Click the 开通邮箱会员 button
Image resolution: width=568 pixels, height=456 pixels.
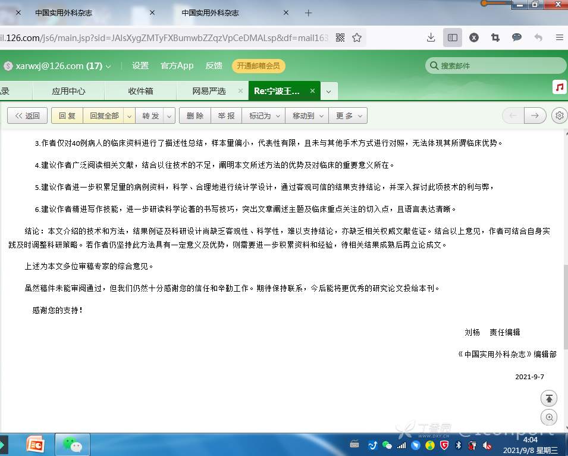[258, 66]
